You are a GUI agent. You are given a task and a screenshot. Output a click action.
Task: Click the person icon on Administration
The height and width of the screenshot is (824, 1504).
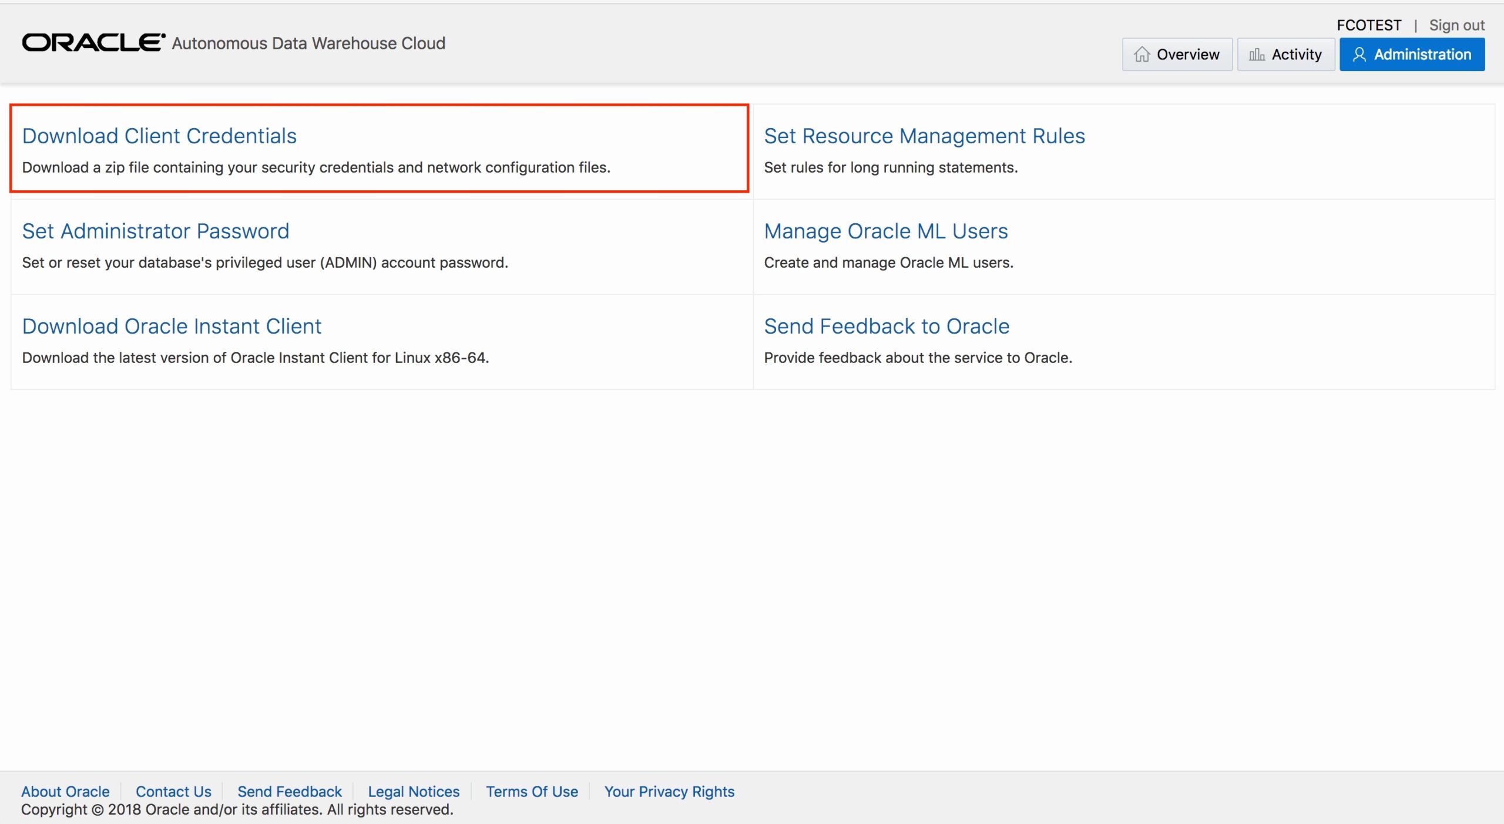click(x=1359, y=55)
